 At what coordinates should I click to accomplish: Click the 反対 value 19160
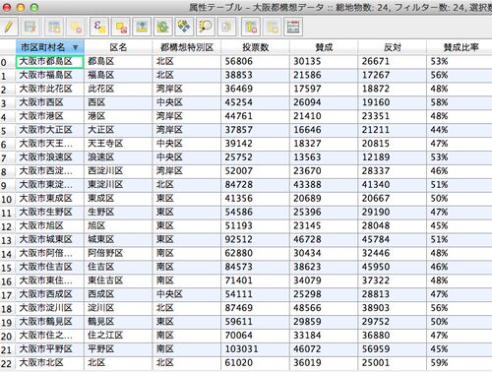[x=393, y=102]
